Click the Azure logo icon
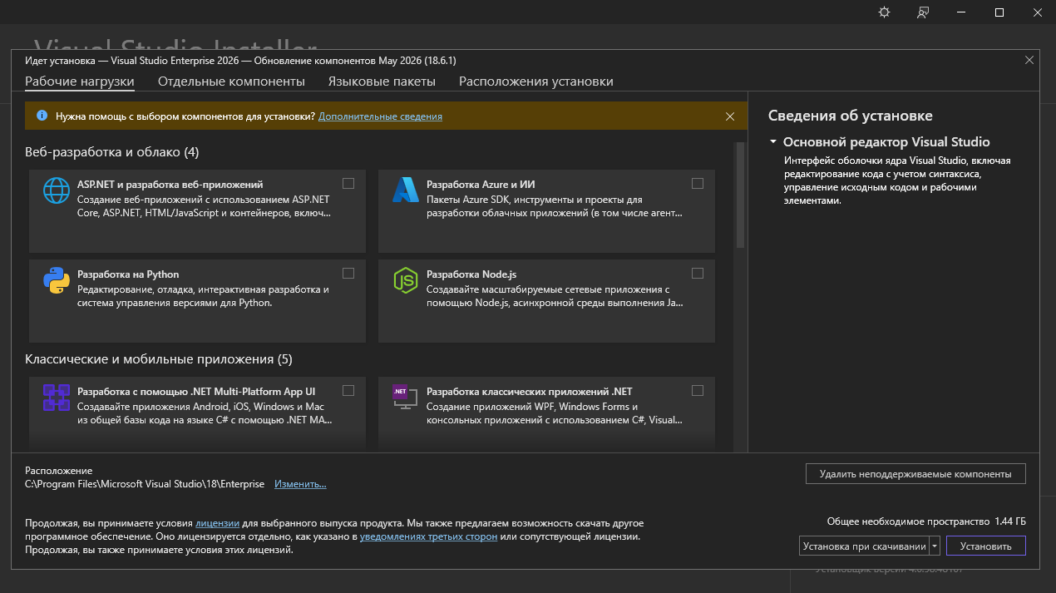 406,190
